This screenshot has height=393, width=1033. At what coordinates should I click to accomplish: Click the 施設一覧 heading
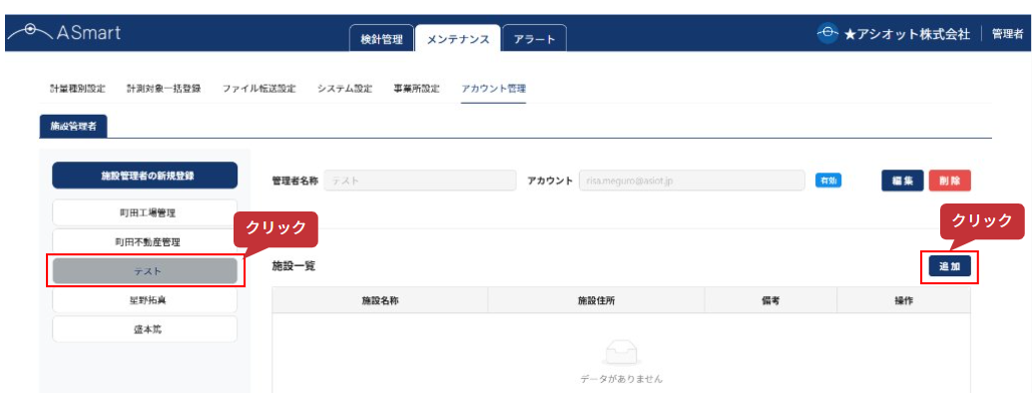pos(293,266)
